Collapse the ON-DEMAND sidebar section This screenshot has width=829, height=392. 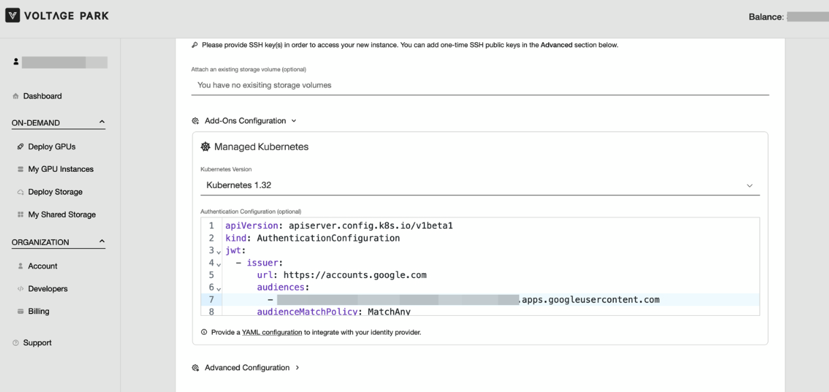(102, 122)
